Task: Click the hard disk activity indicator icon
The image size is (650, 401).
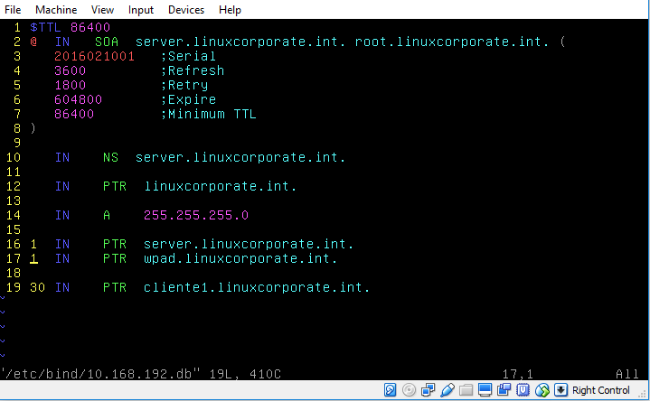Action: pos(390,390)
